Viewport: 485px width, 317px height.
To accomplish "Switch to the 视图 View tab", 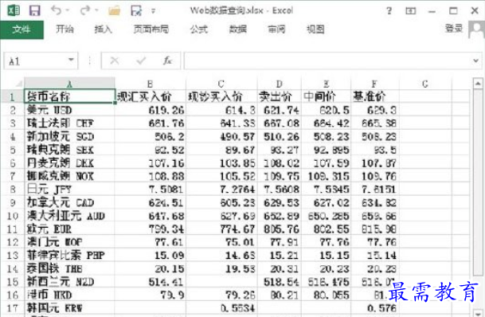I will pyautogui.click(x=315, y=29).
